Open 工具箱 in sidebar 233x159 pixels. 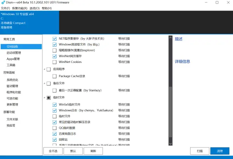tap(11, 65)
